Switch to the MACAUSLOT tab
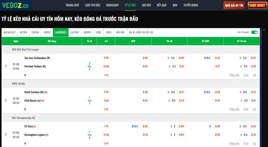 click(x=9, y=32)
